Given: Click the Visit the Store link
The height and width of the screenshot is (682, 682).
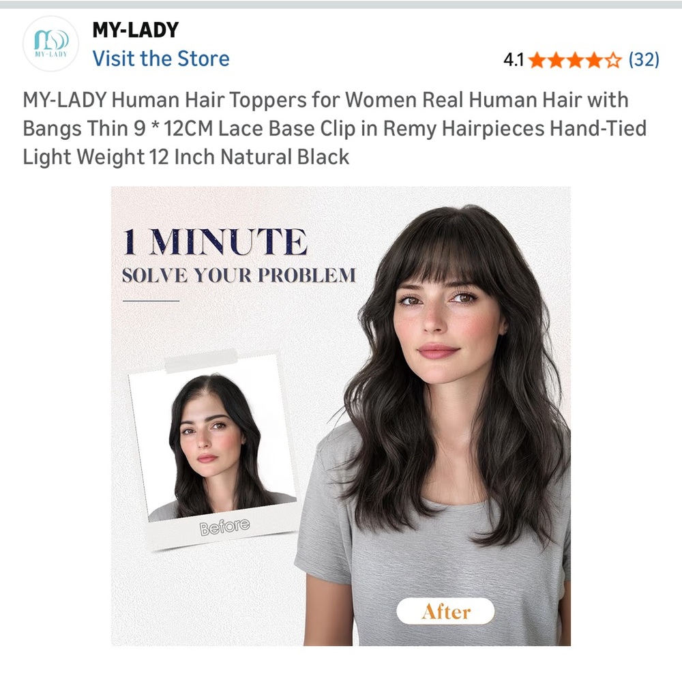Looking at the screenshot, I should click(161, 59).
